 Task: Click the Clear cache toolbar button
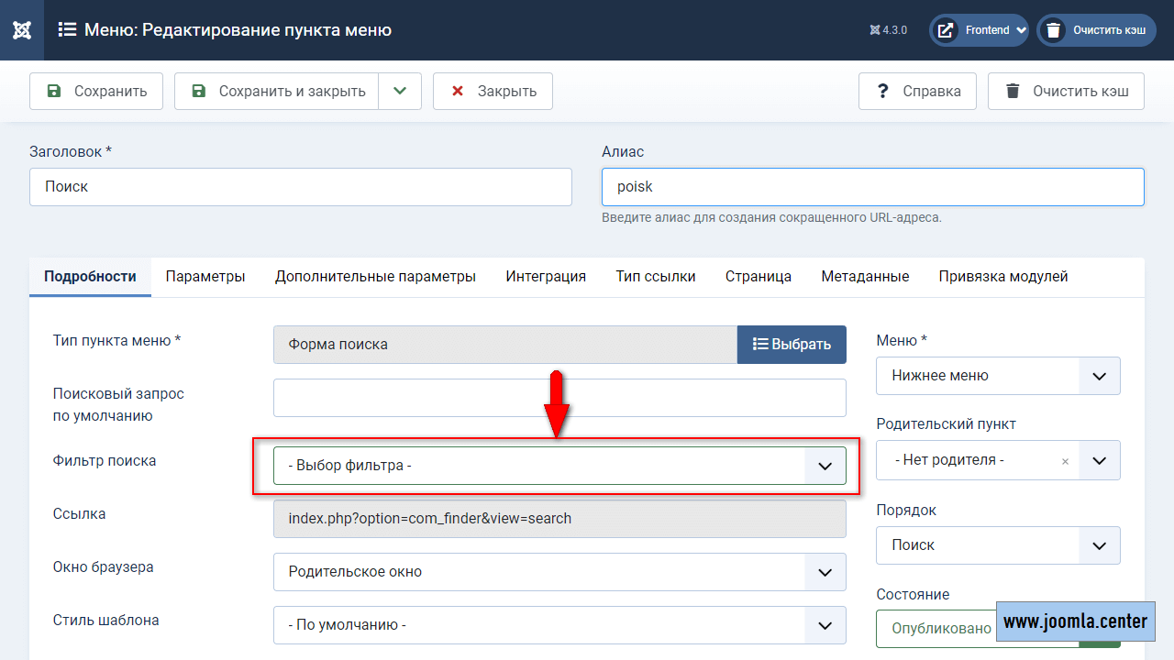1066,92
